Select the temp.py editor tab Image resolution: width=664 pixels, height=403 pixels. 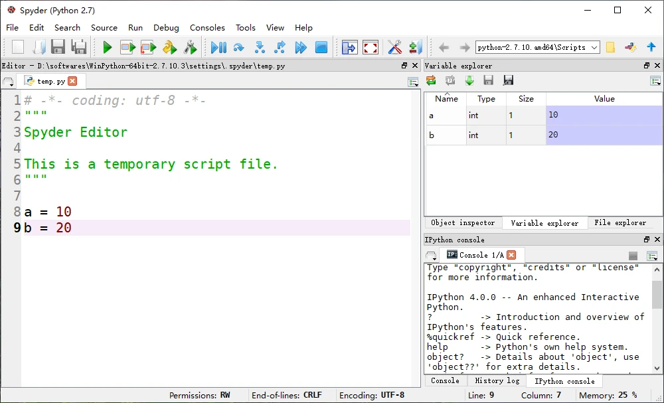pos(51,81)
